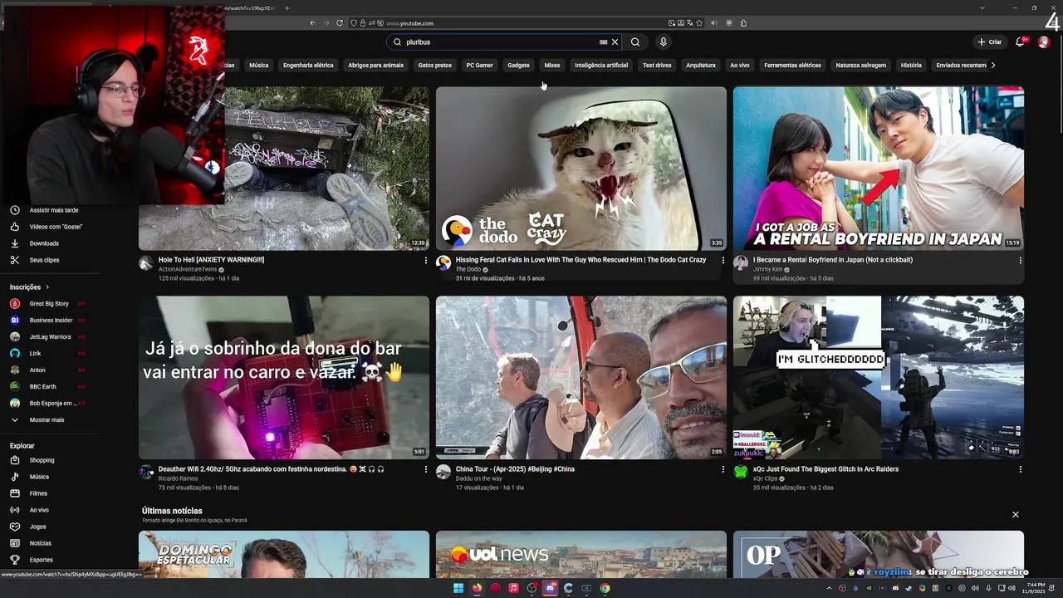Viewport: 1063px width, 598px height.
Task: Select the Gadgets chip
Action: point(518,65)
